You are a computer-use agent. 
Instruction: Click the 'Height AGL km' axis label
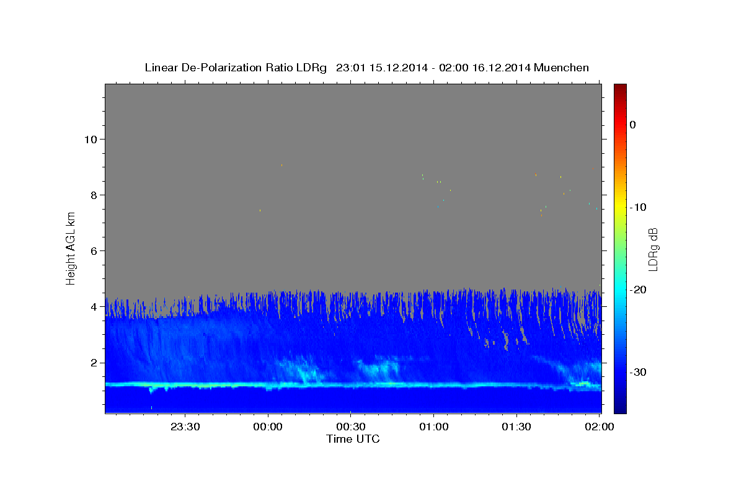[71, 248]
